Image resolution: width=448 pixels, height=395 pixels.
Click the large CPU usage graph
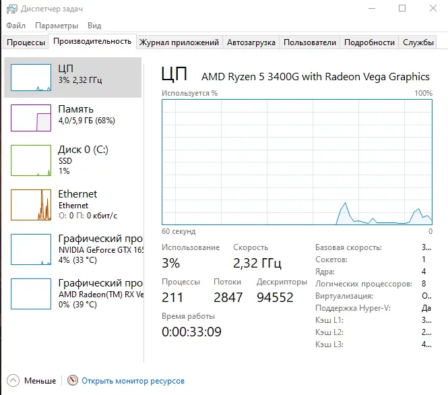[297, 162]
